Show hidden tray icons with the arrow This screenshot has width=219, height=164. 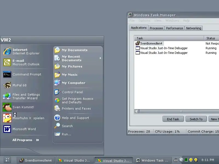[x=181, y=160]
